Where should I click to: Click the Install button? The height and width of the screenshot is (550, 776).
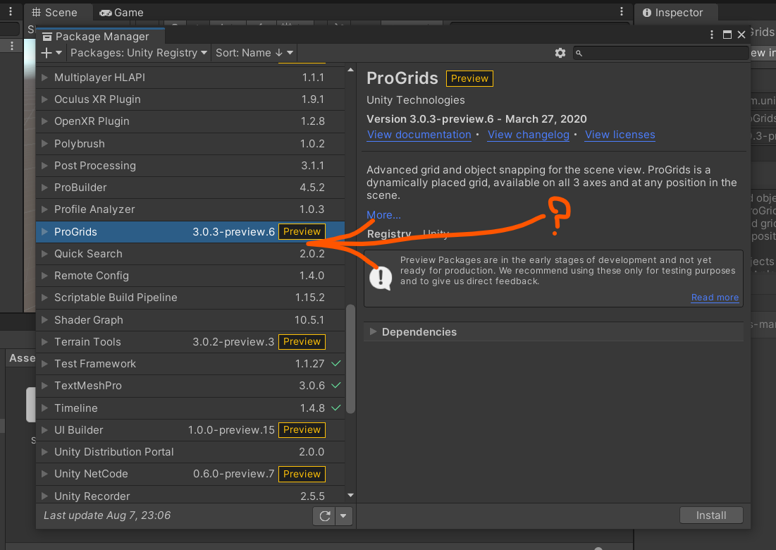coord(711,515)
